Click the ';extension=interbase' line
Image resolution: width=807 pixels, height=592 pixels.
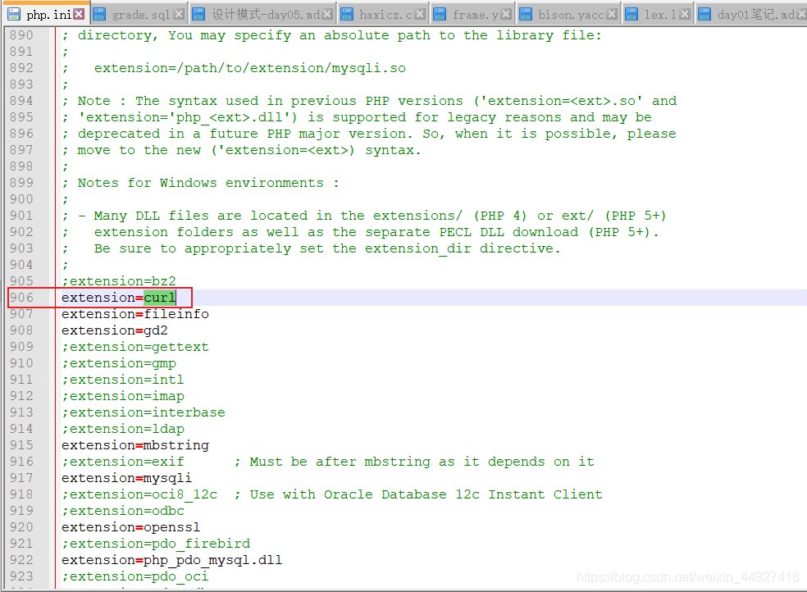coord(144,412)
